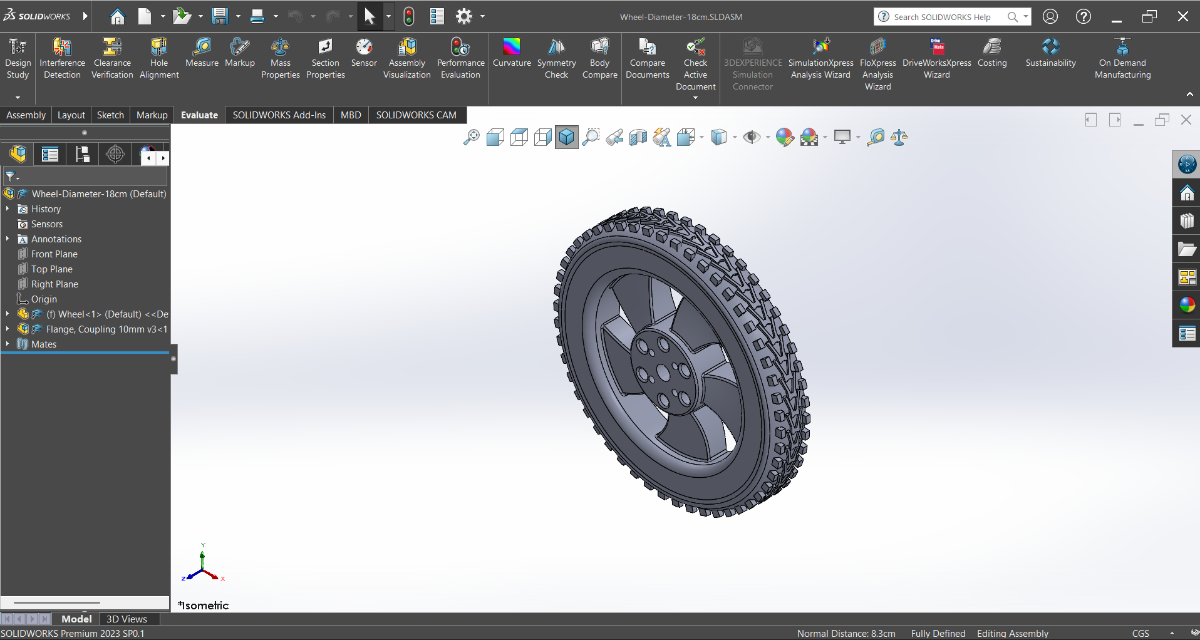Open DimXpertManager tab icon
The height and width of the screenshot is (640, 1200).
(115, 154)
